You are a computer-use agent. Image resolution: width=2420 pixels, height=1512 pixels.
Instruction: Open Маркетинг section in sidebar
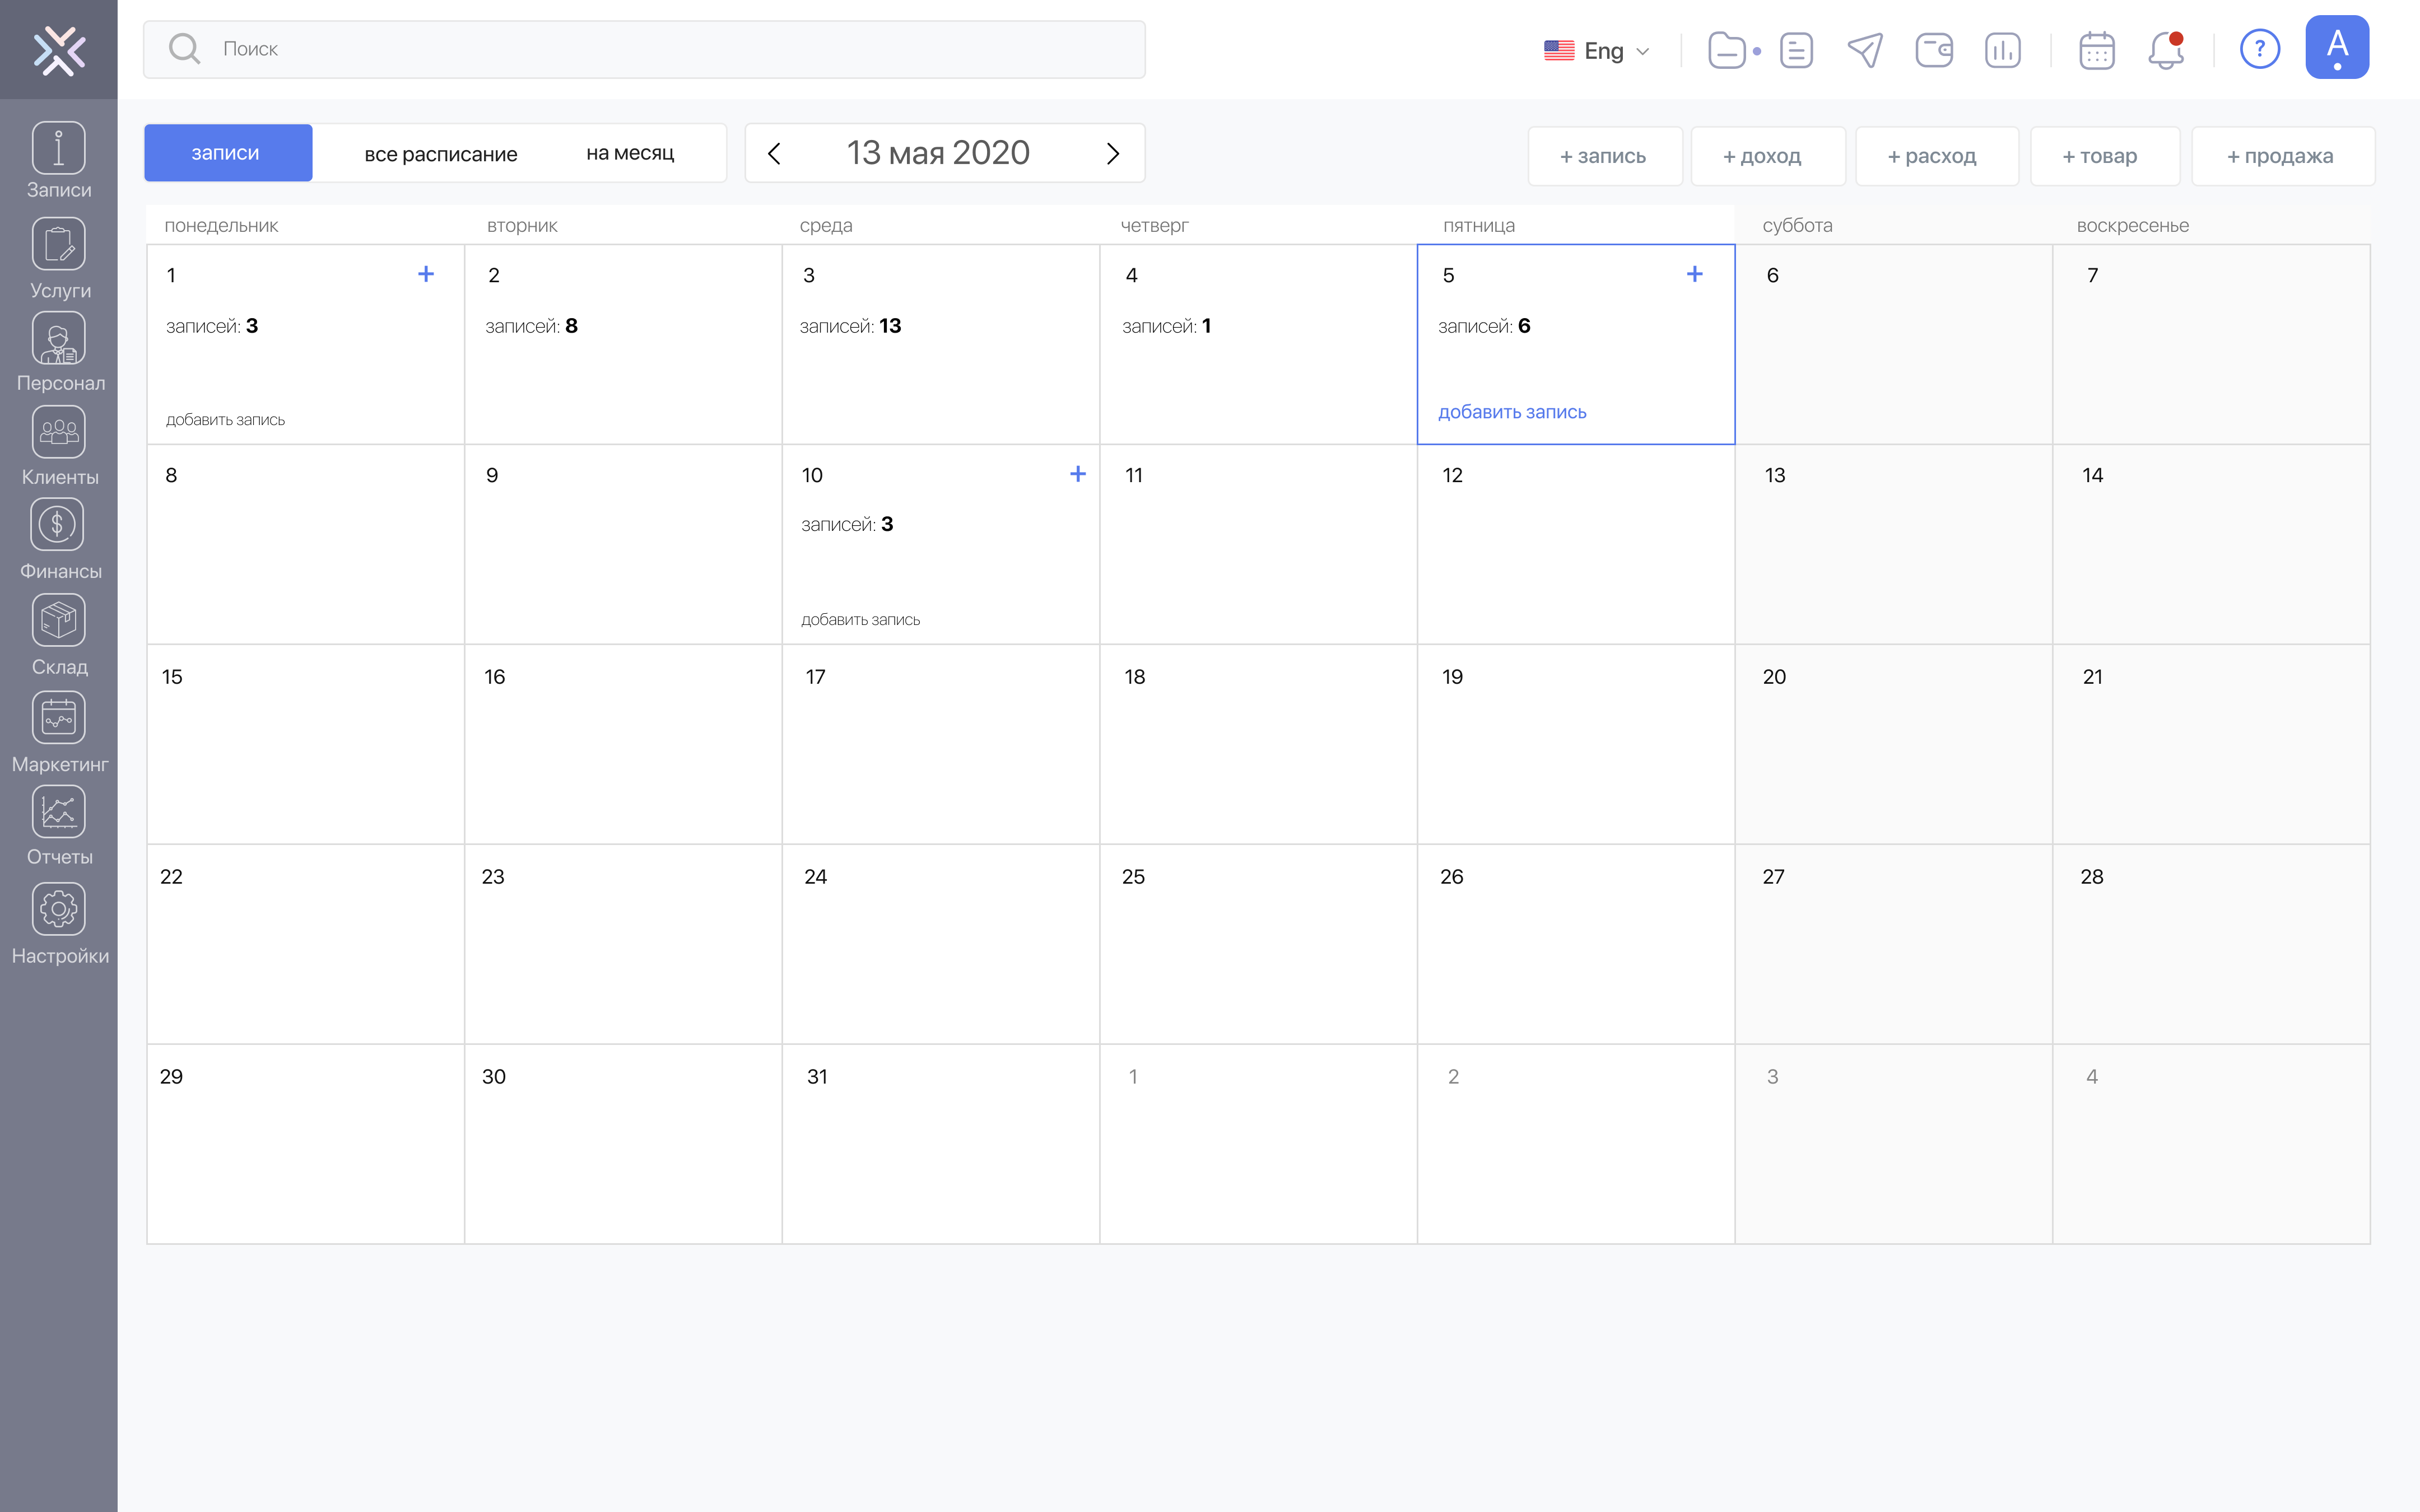59,732
